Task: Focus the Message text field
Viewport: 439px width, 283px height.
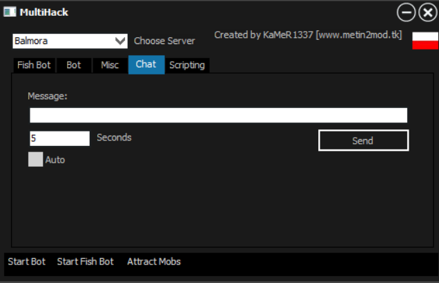Action: click(x=218, y=115)
